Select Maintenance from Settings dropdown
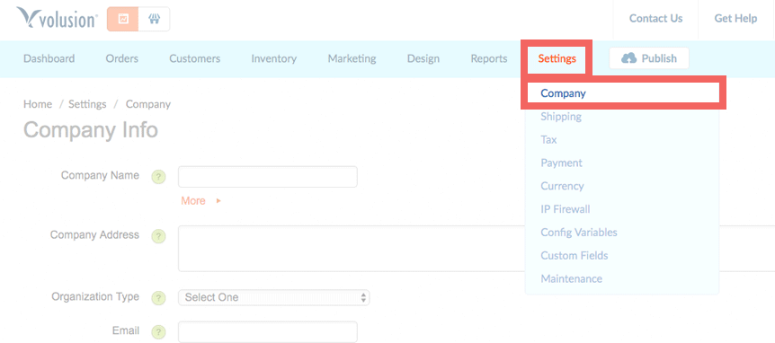The image size is (775, 343). pos(572,279)
